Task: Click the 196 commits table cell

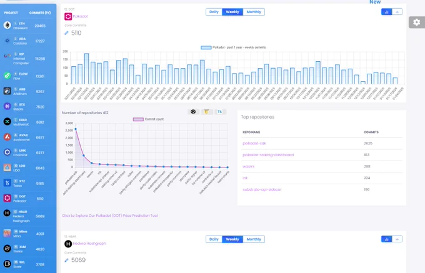Action: click(366, 189)
